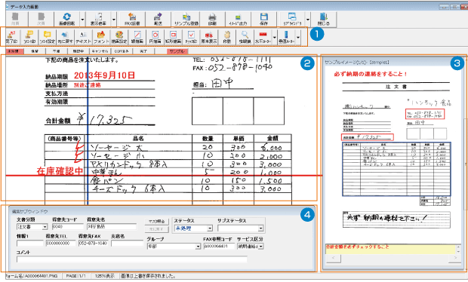Print the document with 印刷

(212, 20)
